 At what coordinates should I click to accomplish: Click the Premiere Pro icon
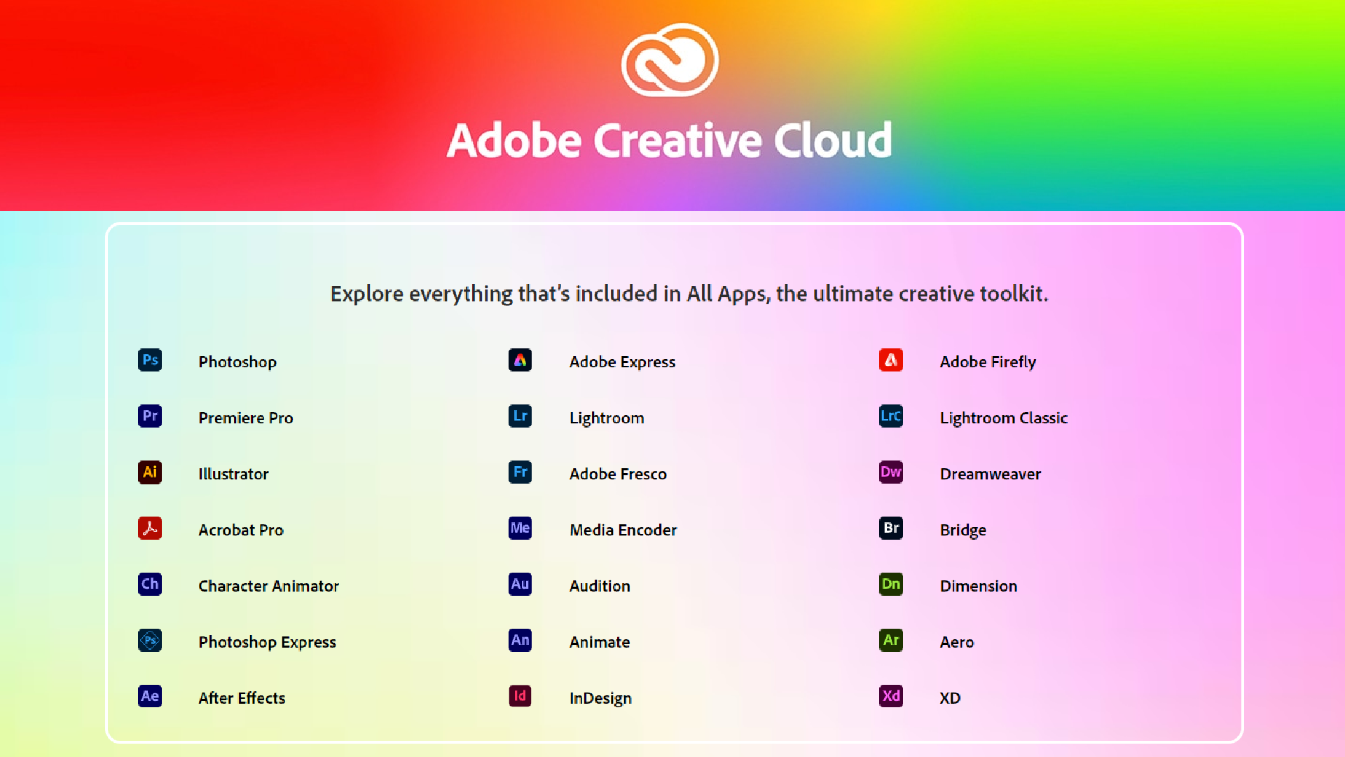point(150,416)
